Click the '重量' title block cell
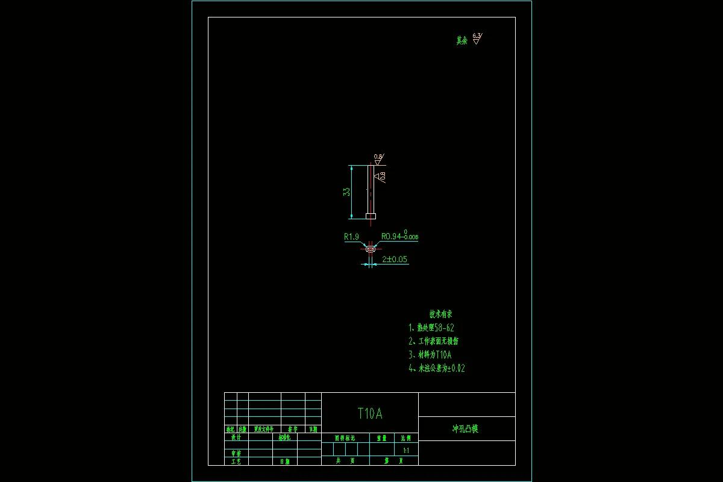Image resolution: width=723 pixels, height=482 pixels. pyautogui.click(x=381, y=438)
